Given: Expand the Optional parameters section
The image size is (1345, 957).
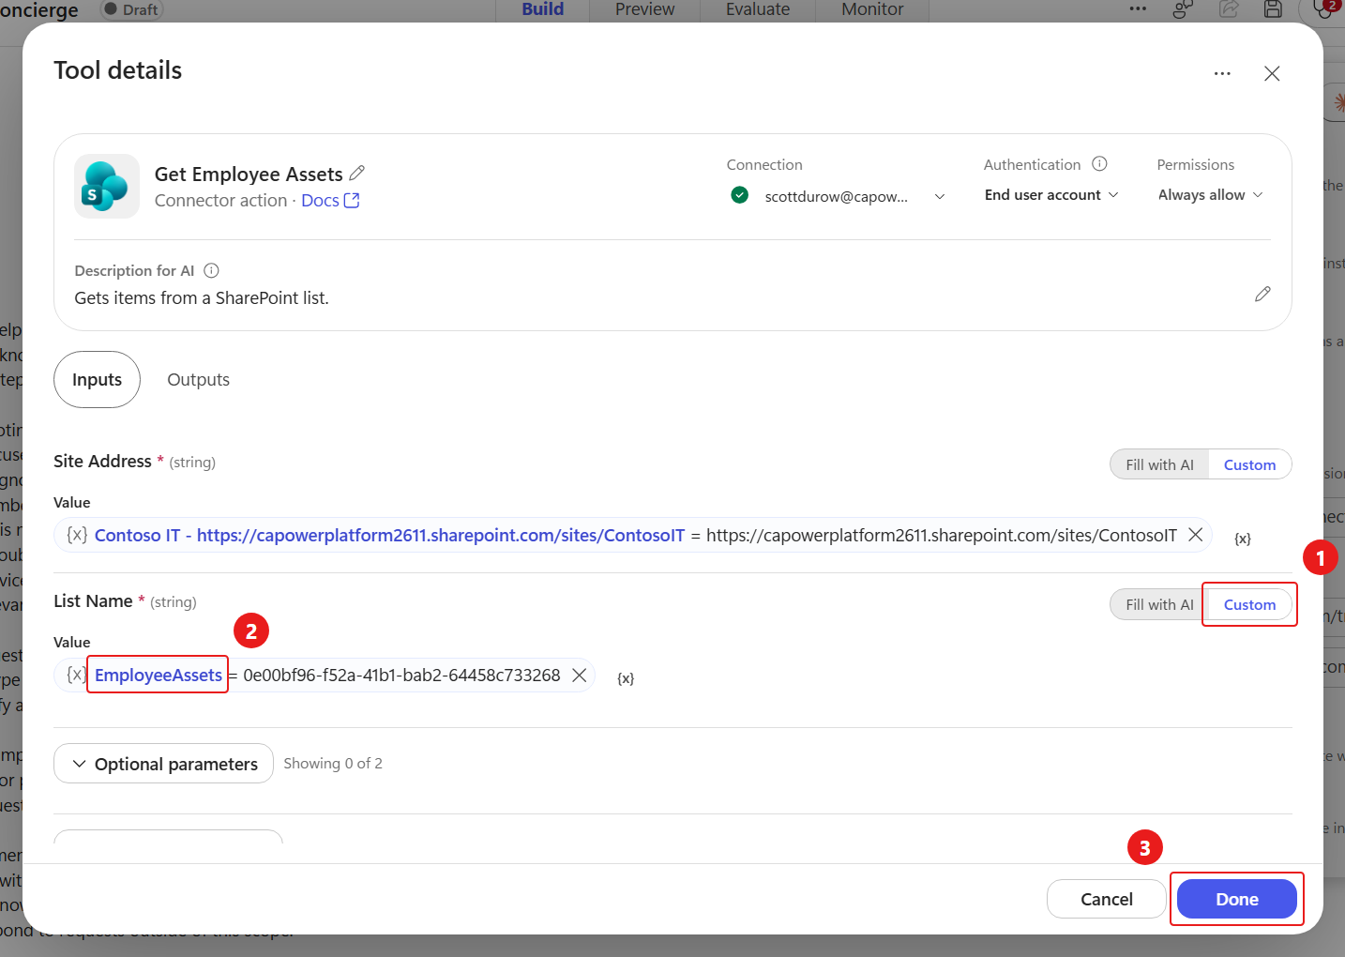Looking at the screenshot, I should tap(163, 764).
